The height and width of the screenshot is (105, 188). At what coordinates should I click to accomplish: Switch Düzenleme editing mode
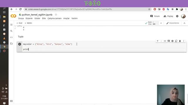point(173,23)
